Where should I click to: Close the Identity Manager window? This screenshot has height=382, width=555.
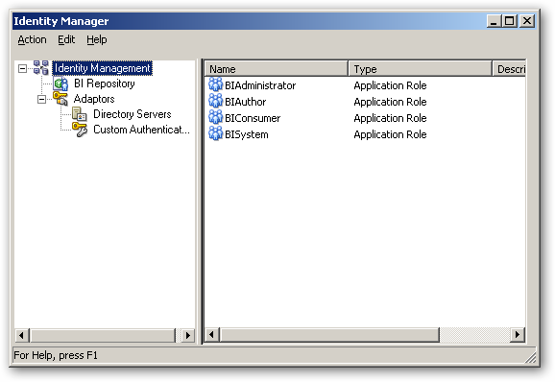pyautogui.click(x=527, y=21)
